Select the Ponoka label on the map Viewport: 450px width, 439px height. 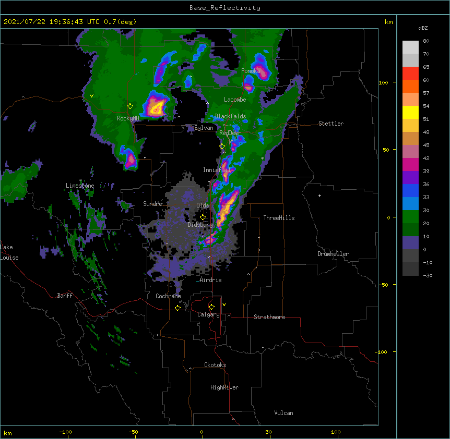click(x=251, y=71)
